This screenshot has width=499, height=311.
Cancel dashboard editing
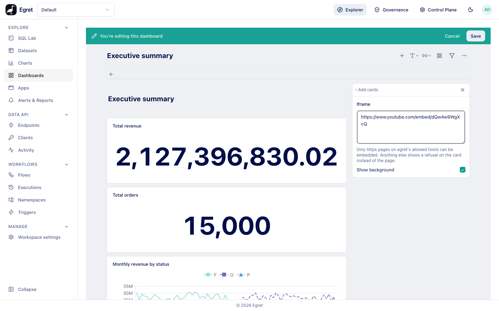[452, 36]
